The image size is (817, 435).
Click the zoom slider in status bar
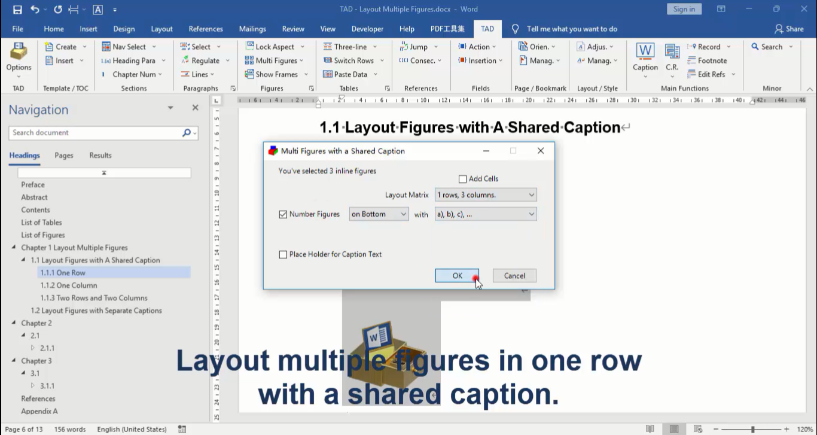[752, 429]
